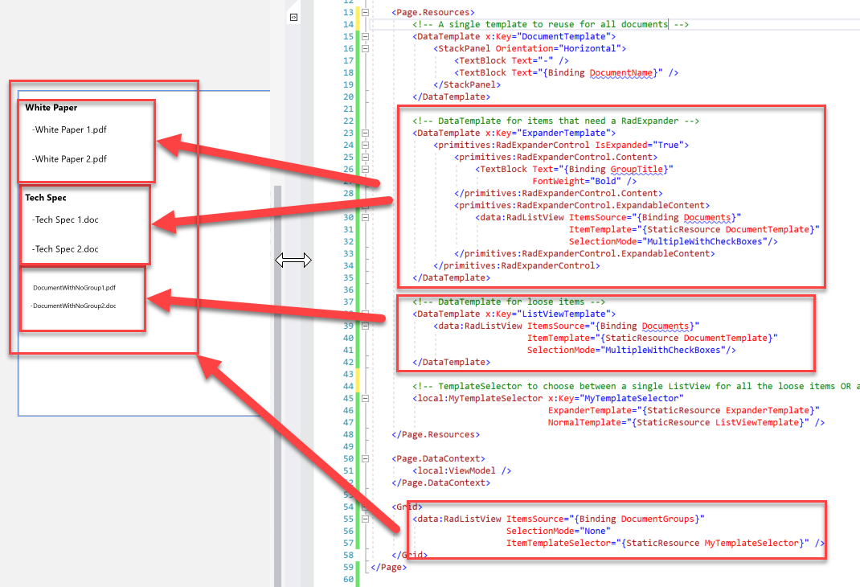This screenshot has height=587, width=860.
Task: Click the ItemTemplateSelector attribute on line 57
Action: point(657,543)
